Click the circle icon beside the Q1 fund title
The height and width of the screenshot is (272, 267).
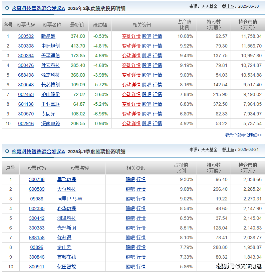click(7, 152)
